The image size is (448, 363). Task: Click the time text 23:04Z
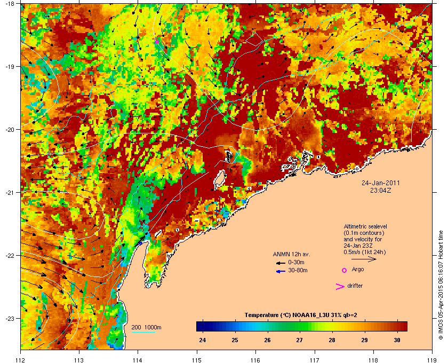pyautogui.click(x=381, y=190)
